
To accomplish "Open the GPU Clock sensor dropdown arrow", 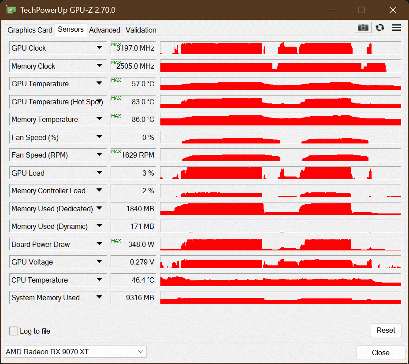I will click(99, 48).
